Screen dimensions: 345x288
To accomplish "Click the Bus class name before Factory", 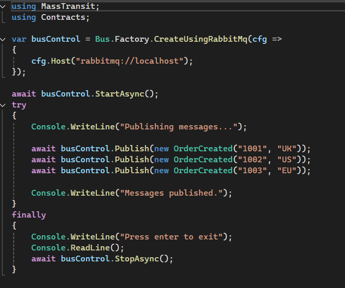I will tap(102, 39).
